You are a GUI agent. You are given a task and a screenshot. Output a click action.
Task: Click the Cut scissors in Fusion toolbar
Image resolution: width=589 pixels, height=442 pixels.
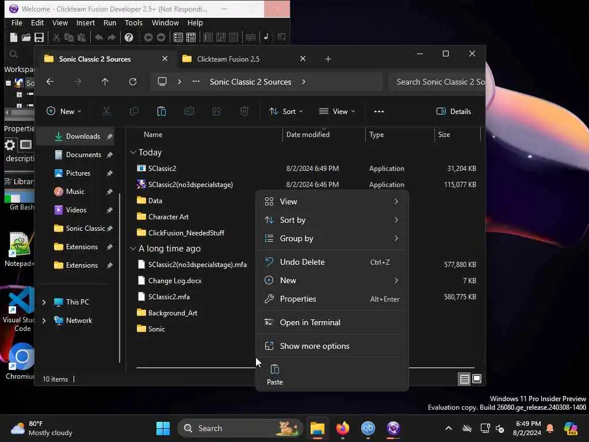(x=56, y=37)
